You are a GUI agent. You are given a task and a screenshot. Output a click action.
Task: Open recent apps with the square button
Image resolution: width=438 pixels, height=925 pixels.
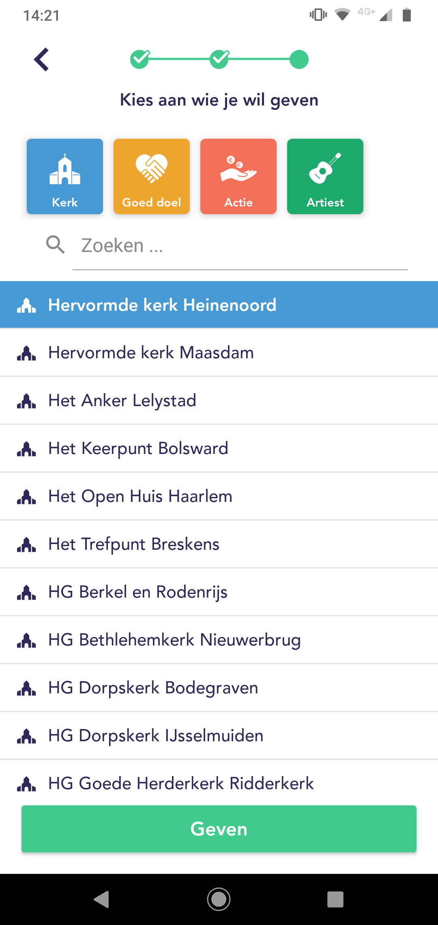(x=335, y=899)
